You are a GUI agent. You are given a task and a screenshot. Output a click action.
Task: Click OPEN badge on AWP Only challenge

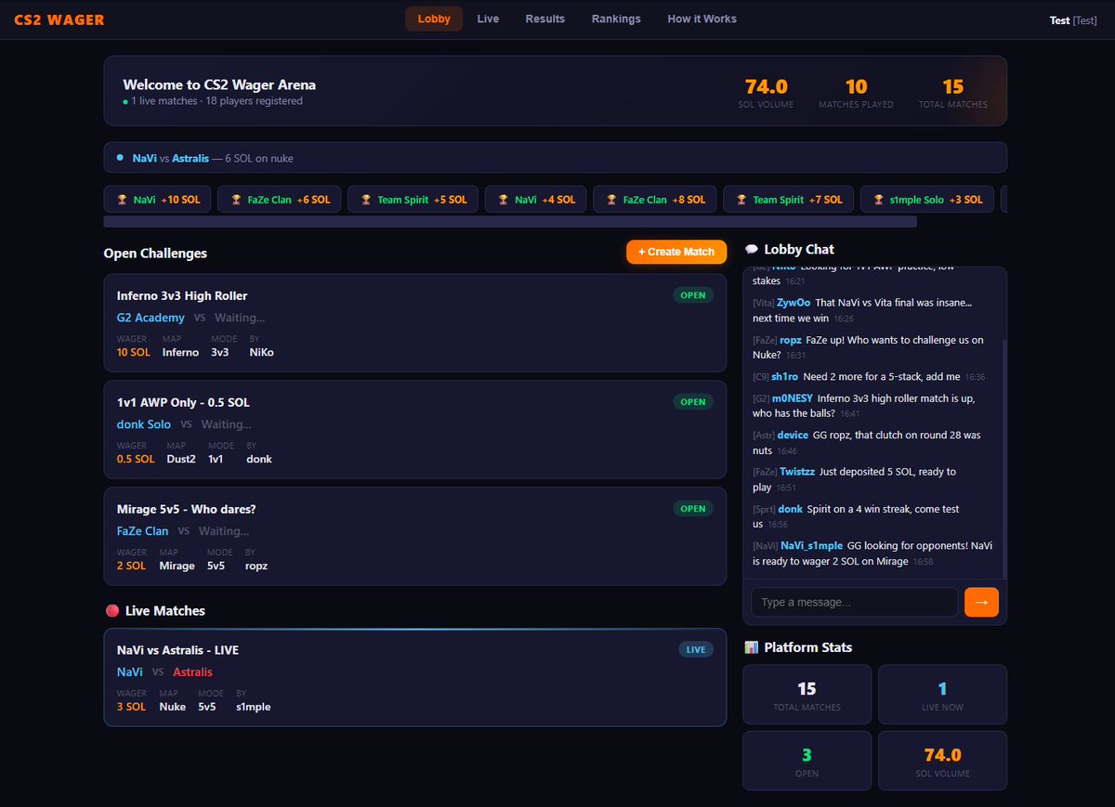[693, 402]
